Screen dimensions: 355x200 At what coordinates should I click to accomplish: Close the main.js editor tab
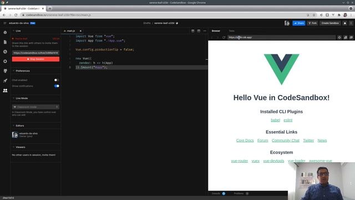[x=80, y=31]
